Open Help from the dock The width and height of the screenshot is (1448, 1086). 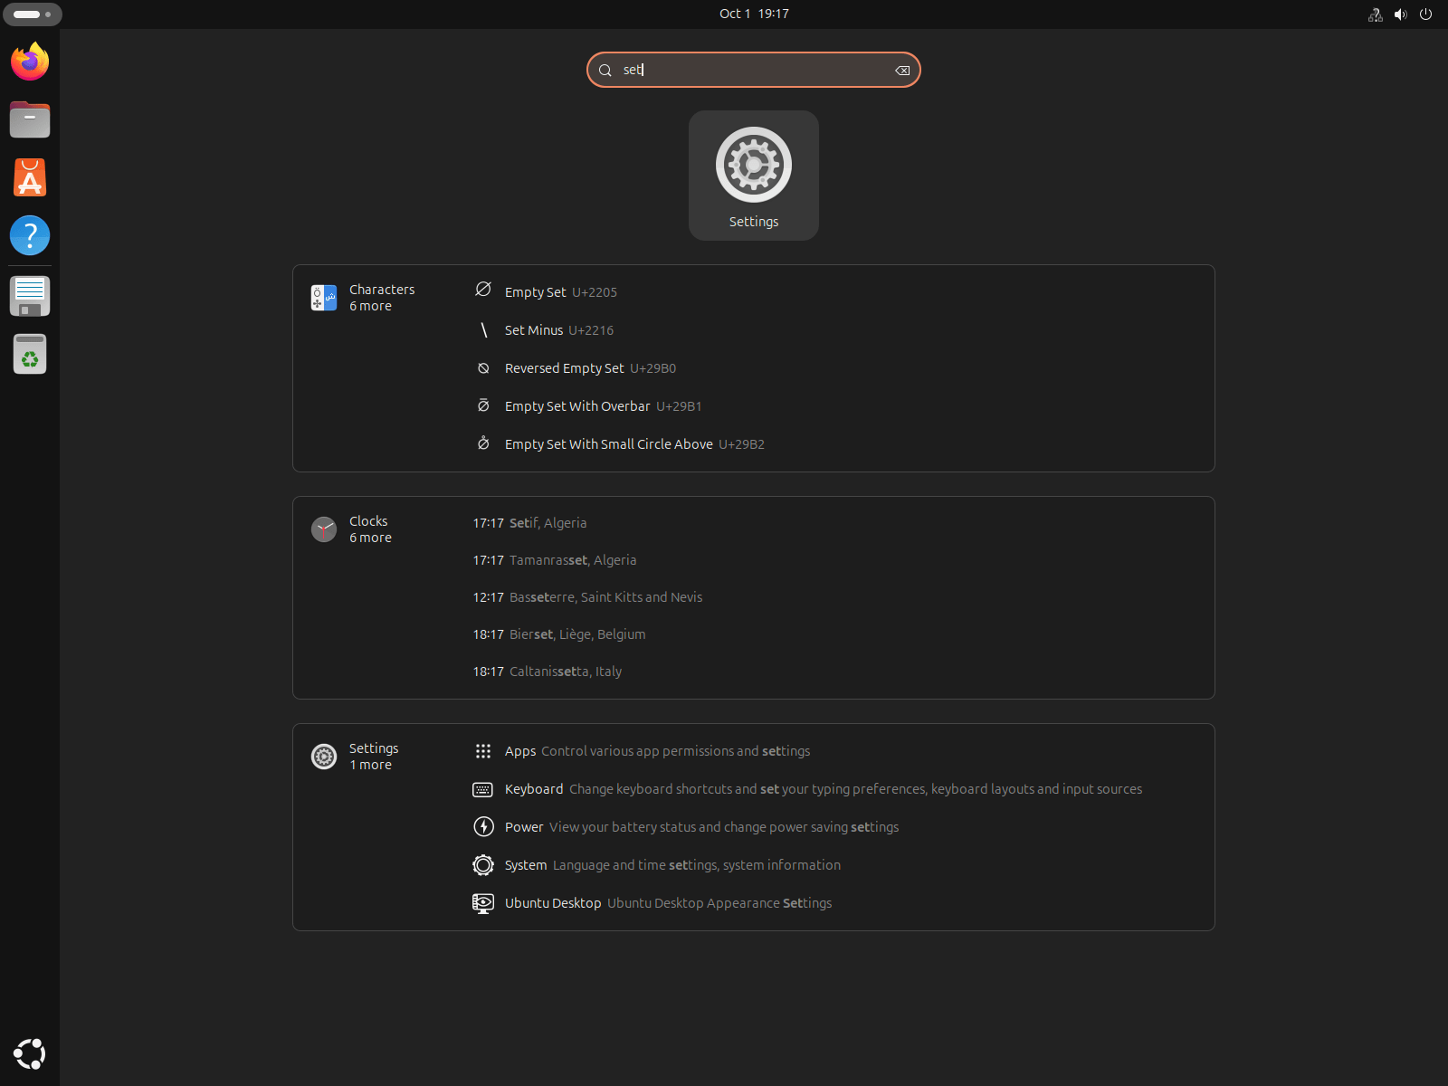(30, 235)
